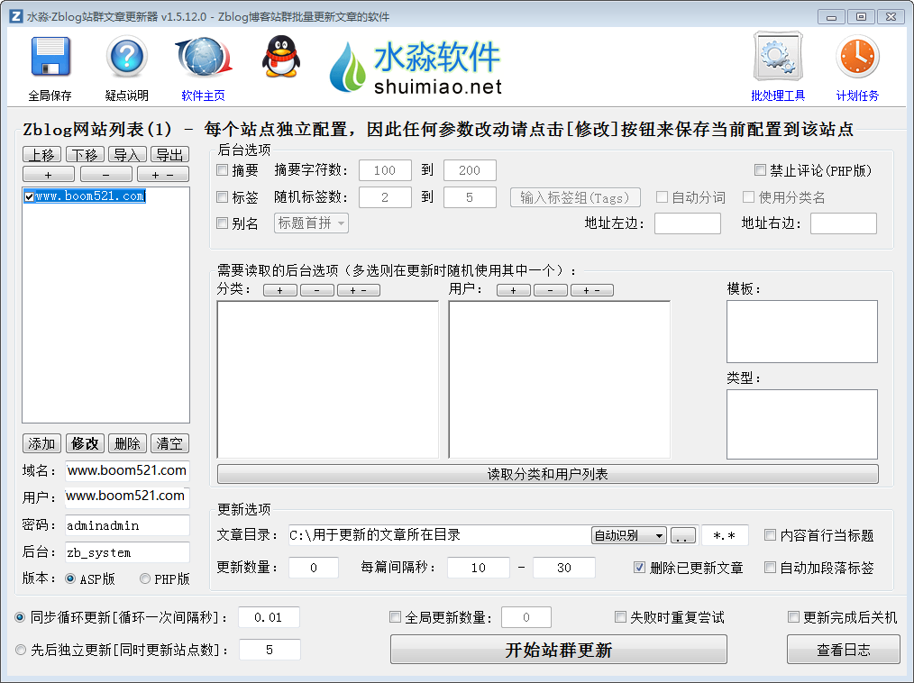Click 修改 to save site configuration
This screenshot has height=683, width=914.
click(x=85, y=443)
